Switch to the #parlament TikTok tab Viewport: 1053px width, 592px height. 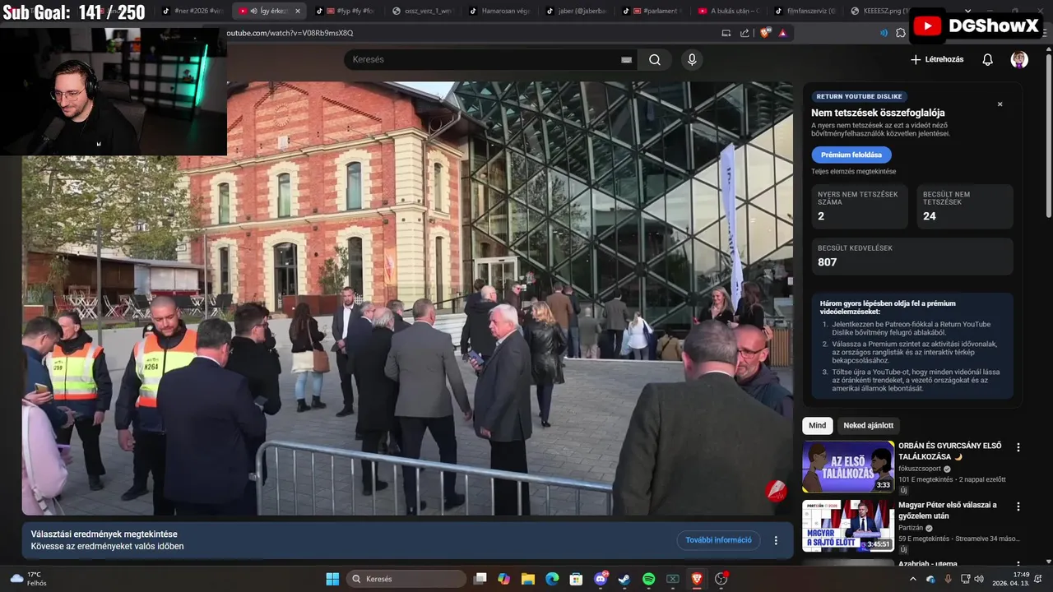pyautogui.click(x=653, y=11)
